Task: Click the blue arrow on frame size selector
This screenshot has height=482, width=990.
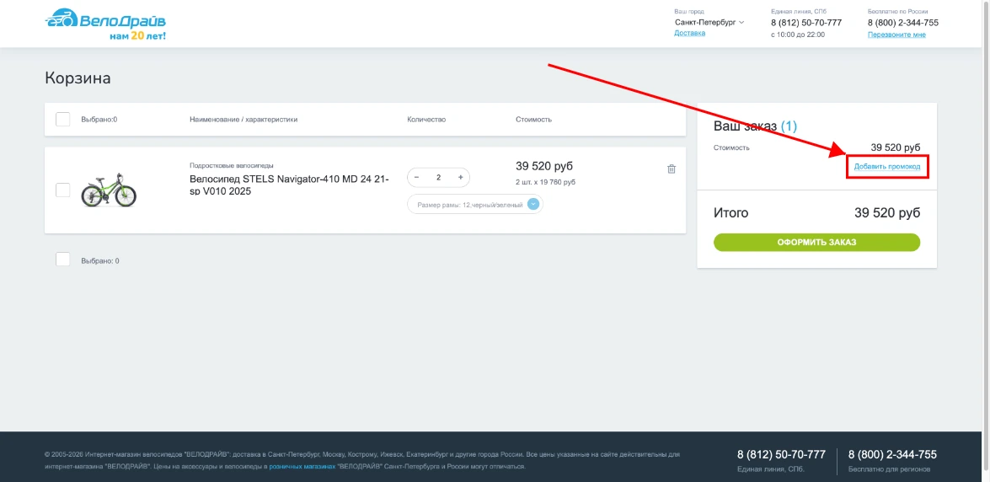Action: point(532,205)
